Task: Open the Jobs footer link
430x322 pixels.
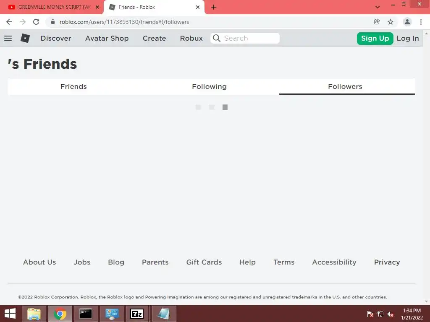Action: (x=82, y=262)
